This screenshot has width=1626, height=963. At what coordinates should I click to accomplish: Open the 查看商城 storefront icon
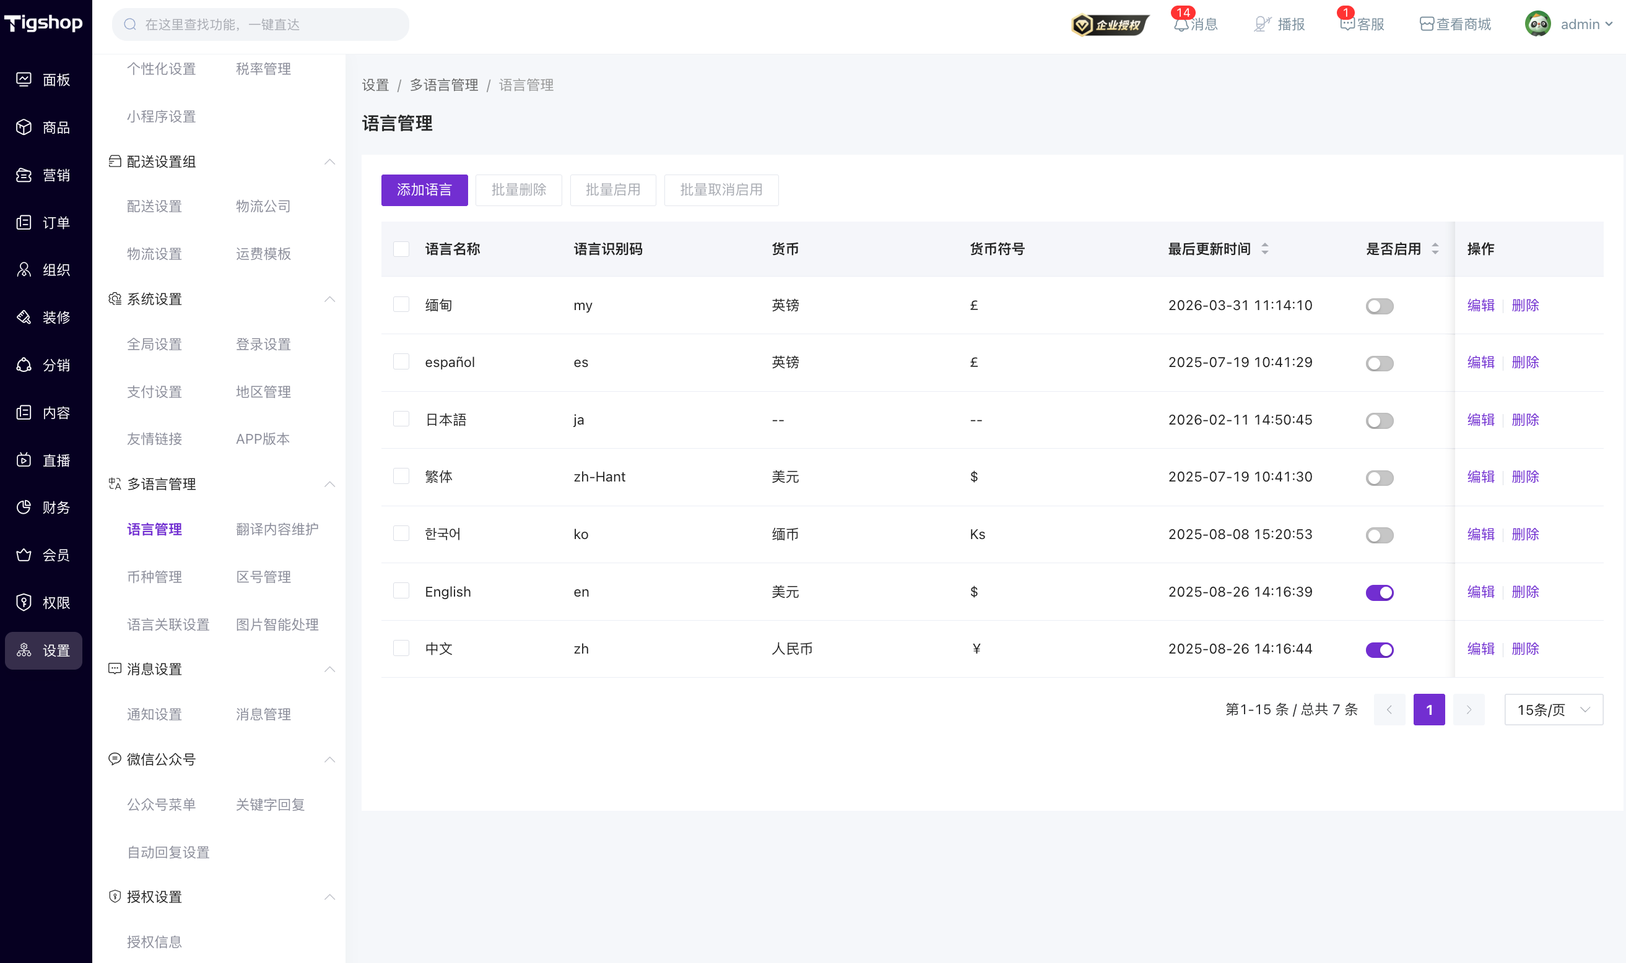pyautogui.click(x=1426, y=25)
